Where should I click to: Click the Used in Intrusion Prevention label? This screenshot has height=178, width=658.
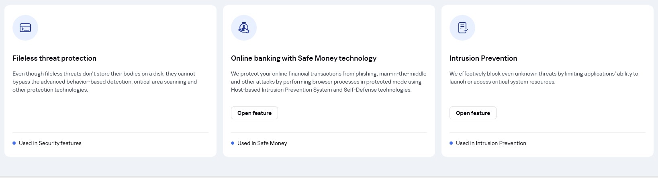coord(491,143)
